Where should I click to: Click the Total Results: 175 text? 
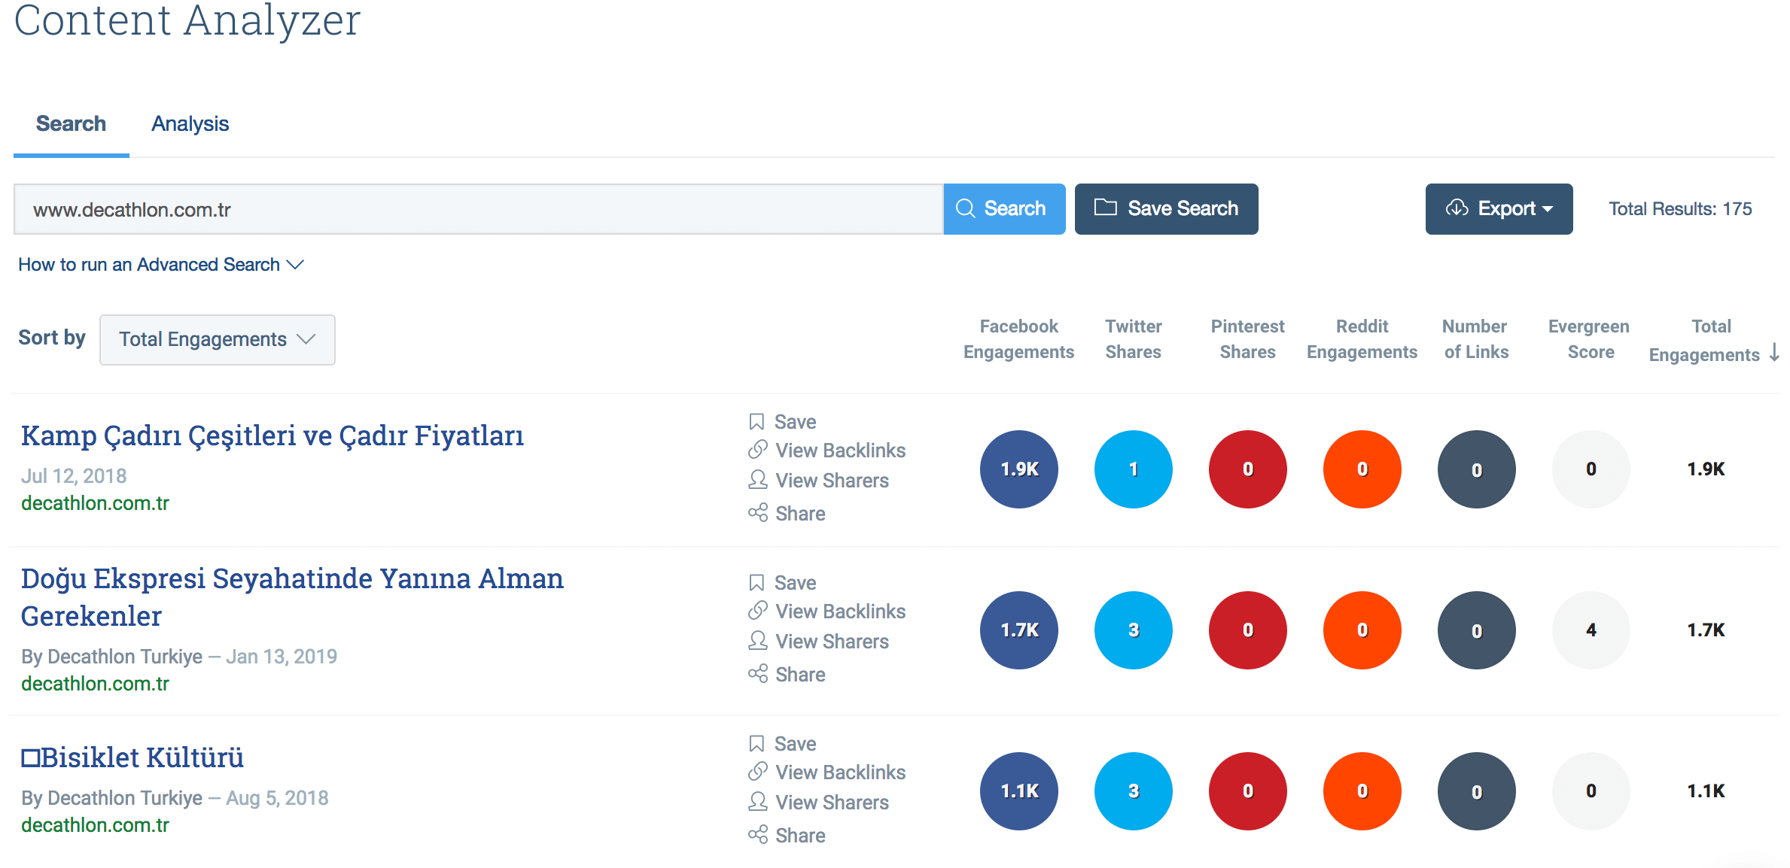1680,209
